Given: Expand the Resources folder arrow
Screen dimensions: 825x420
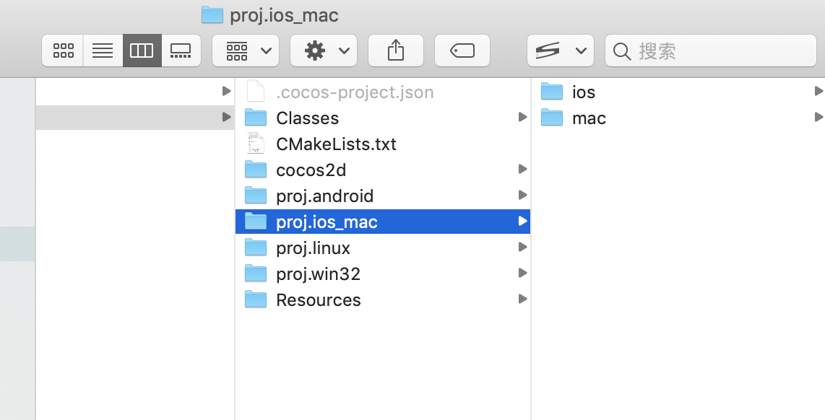Looking at the screenshot, I should [522, 299].
